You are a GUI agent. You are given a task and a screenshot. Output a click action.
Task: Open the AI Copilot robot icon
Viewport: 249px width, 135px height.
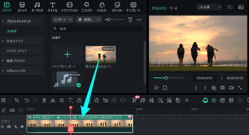tap(205, 100)
